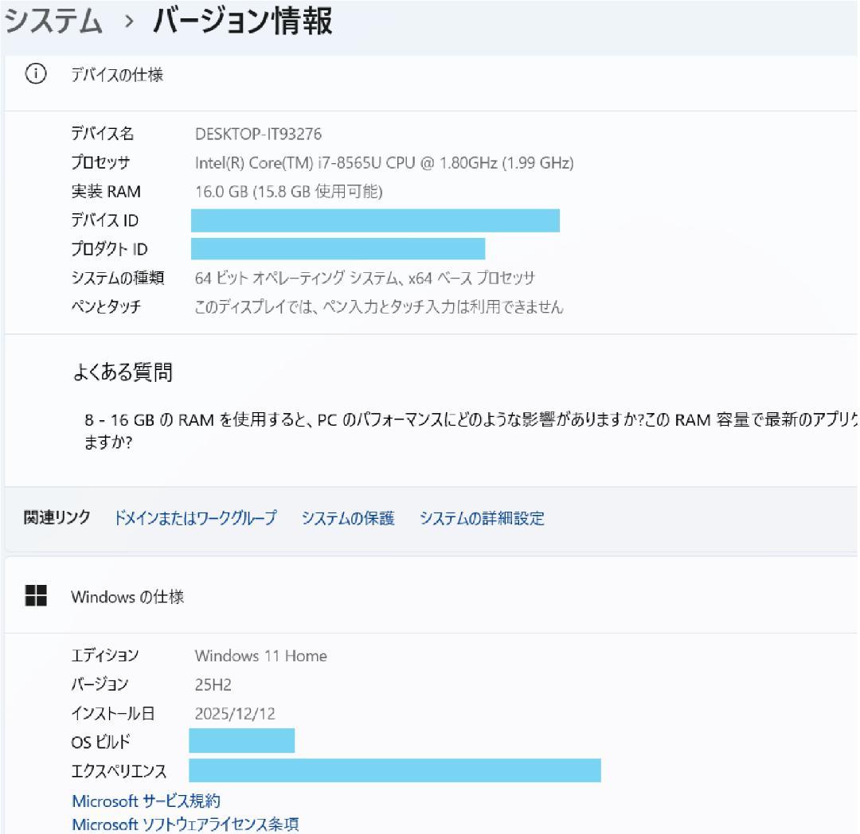Open システムの保護 from related links
The height and width of the screenshot is (834, 860).
(349, 518)
